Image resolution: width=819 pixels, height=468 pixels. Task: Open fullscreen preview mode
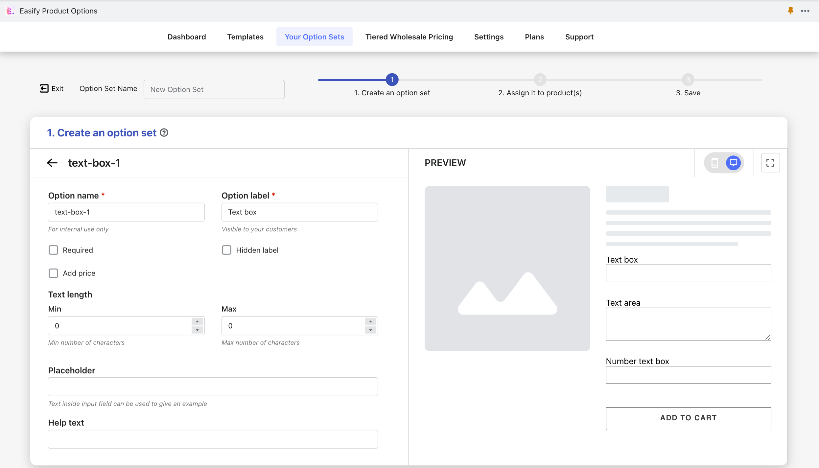pos(770,162)
